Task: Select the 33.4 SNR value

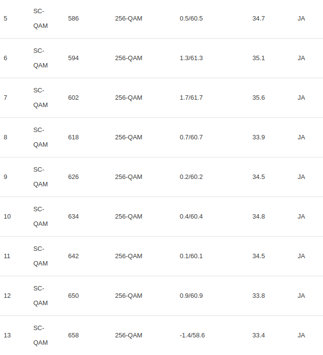Action: [258, 335]
